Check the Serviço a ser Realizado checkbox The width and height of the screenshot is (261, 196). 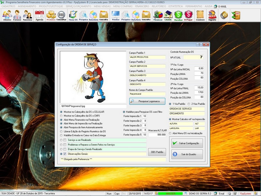click(x=65, y=140)
